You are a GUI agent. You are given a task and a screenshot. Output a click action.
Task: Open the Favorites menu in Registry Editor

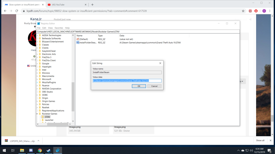(59, 28)
